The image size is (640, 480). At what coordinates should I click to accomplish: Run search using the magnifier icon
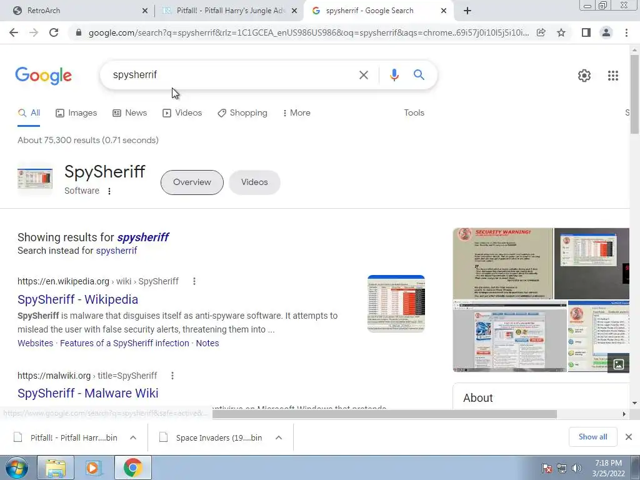pos(419,75)
